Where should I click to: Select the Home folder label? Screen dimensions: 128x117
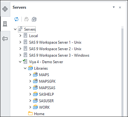point(39,114)
